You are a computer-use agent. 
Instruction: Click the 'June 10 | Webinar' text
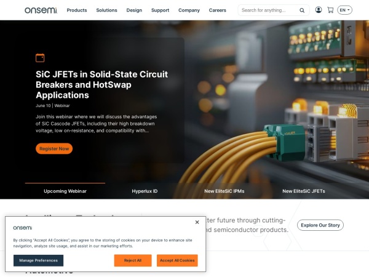point(53,105)
